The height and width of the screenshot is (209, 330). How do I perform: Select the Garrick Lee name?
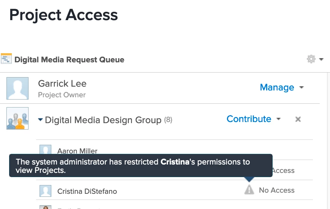(x=62, y=84)
